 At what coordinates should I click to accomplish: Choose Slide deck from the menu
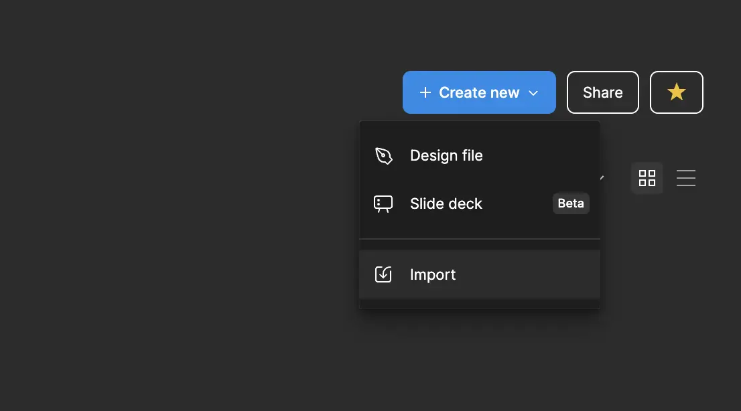coord(480,203)
